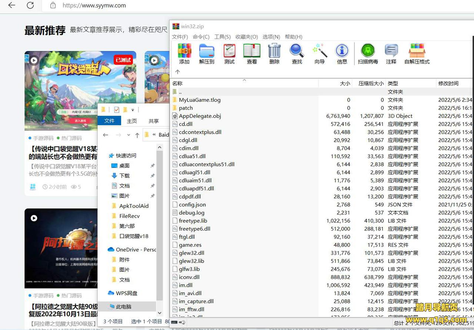Screen dimensions: 474x330
Task: Expand the address path overflow chevron before Baid
Action: (154, 135)
